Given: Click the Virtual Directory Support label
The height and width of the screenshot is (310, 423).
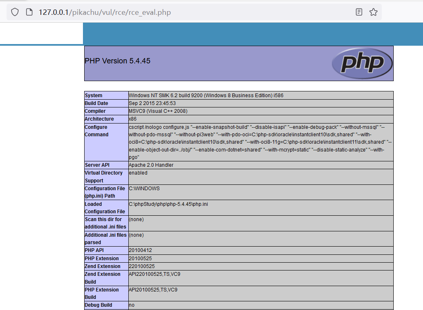Looking at the screenshot, I should pyautogui.click(x=104, y=177).
